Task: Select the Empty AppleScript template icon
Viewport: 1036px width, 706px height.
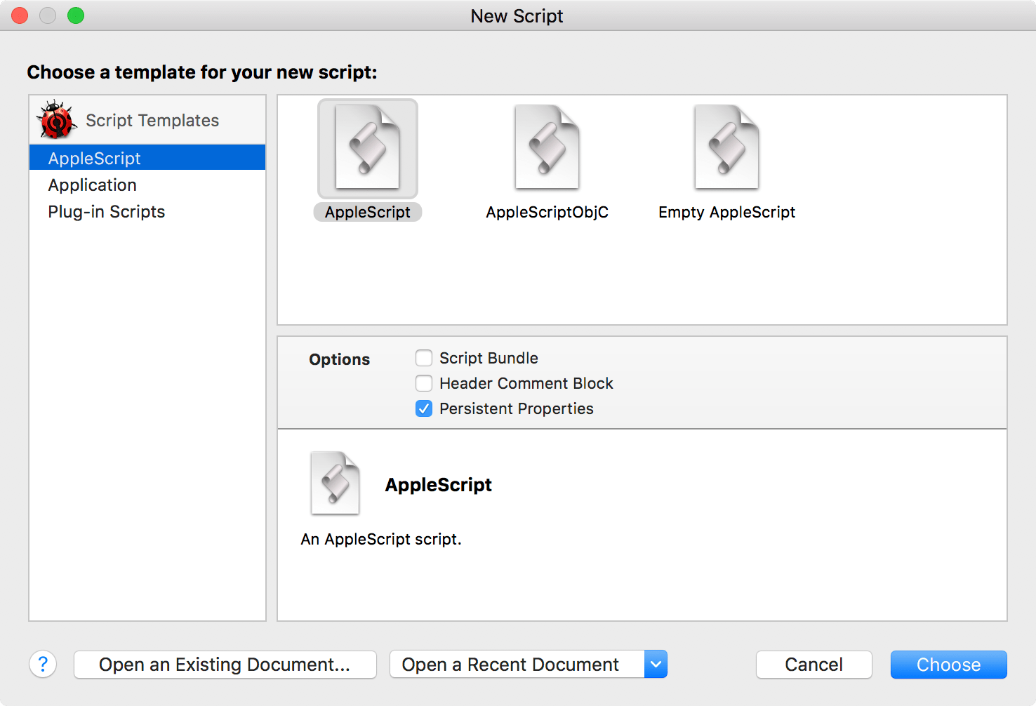Action: (727, 148)
